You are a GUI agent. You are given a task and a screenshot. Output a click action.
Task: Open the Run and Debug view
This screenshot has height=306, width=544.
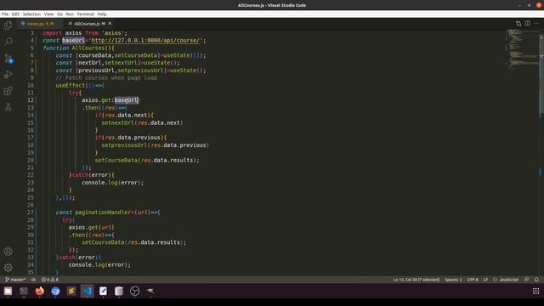point(8,75)
